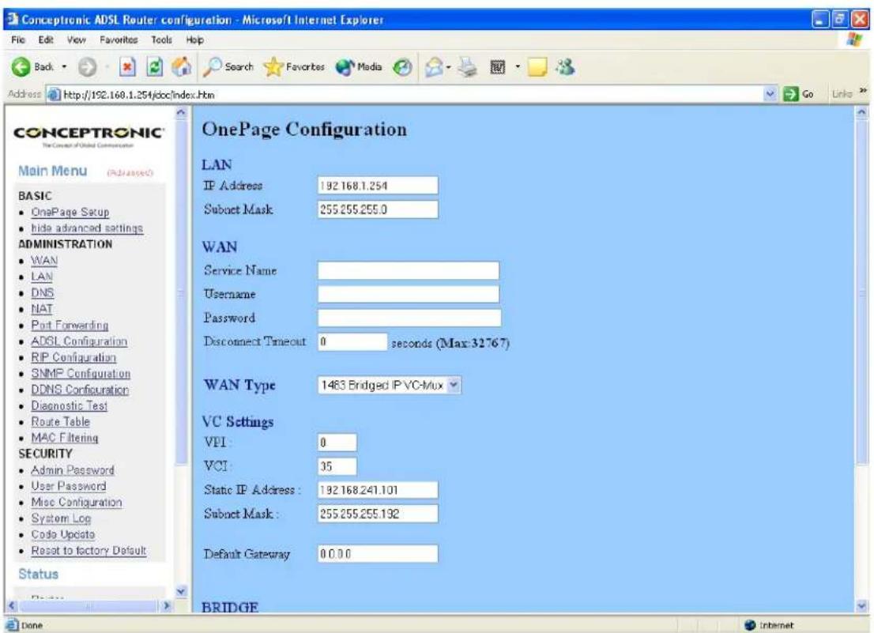Open the MAC Filtering link

click(x=65, y=438)
